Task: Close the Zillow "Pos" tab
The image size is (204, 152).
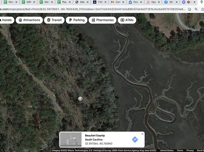Action: 141,2
